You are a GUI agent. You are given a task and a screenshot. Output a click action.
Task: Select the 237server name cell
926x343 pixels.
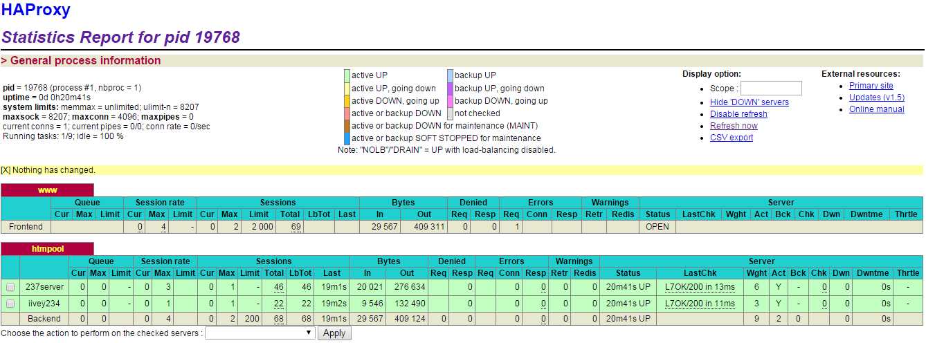point(44,287)
